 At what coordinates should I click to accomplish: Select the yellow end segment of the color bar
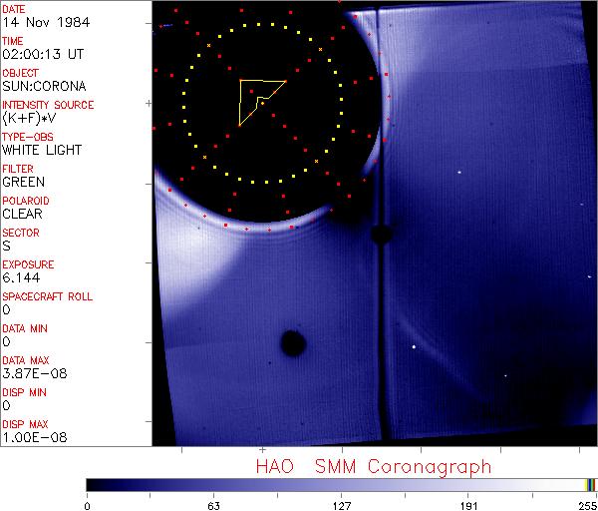[588, 484]
